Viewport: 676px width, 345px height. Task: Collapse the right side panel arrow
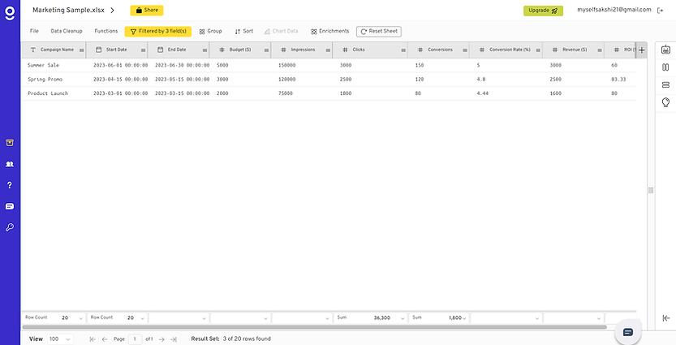665,318
